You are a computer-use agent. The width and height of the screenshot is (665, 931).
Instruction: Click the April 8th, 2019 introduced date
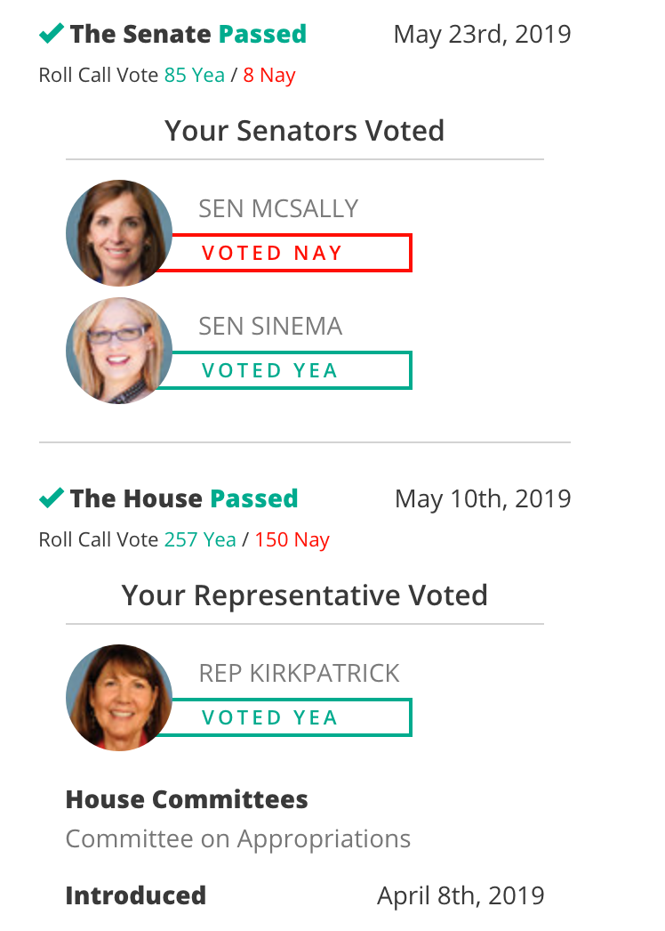click(x=461, y=896)
